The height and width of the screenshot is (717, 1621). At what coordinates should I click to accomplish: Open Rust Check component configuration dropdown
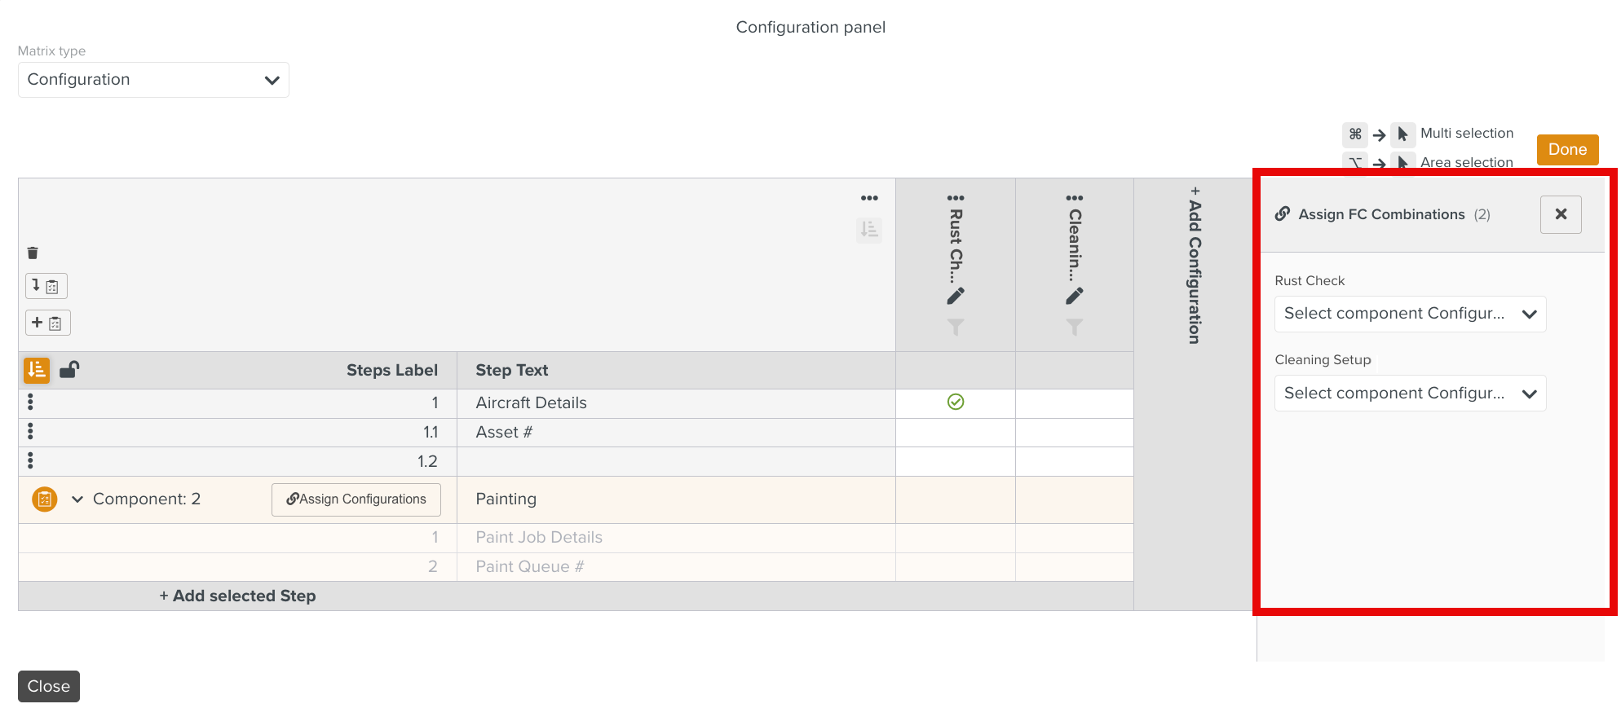1410,314
